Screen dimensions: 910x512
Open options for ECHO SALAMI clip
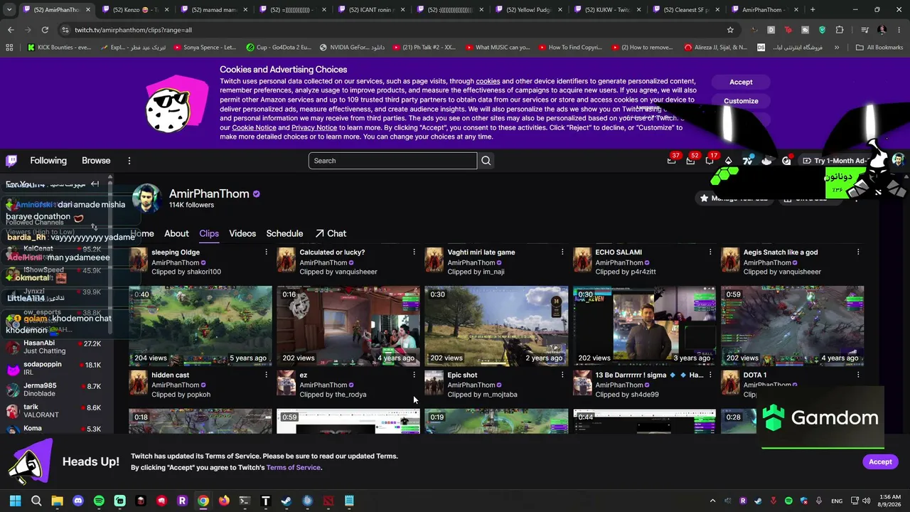point(710,252)
